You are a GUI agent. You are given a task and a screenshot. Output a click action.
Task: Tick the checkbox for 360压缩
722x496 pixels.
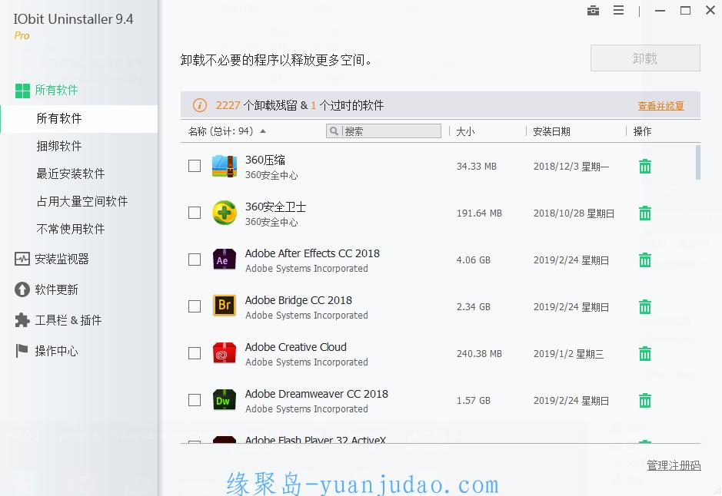click(x=195, y=166)
